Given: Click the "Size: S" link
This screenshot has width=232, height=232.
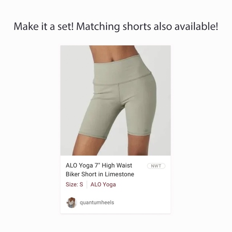Looking at the screenshot, I should (74, 184).
